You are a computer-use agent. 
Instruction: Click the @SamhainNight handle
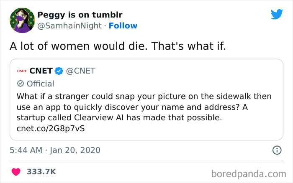pyautogui.click(x=69, y=26)
